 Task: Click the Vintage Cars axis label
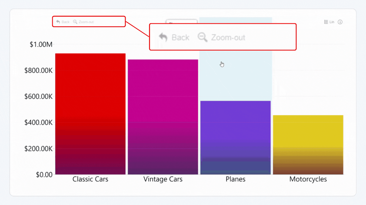[163, 179]
